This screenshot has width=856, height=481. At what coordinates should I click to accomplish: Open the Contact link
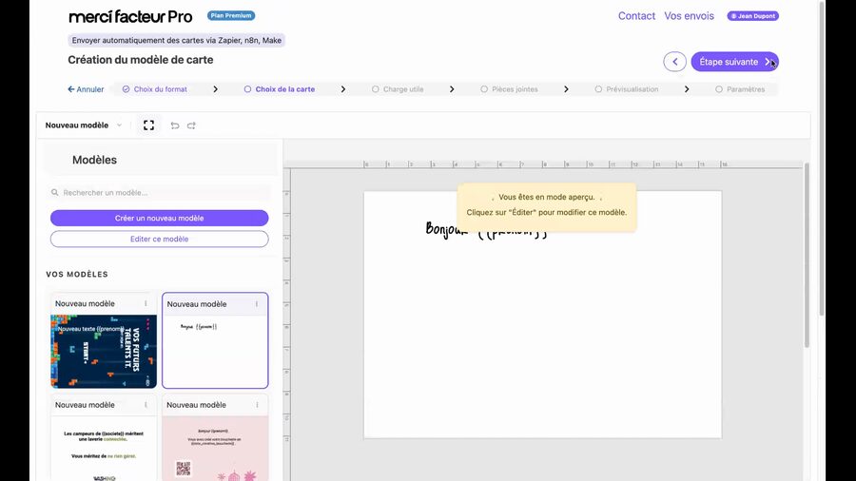(636, 16)
